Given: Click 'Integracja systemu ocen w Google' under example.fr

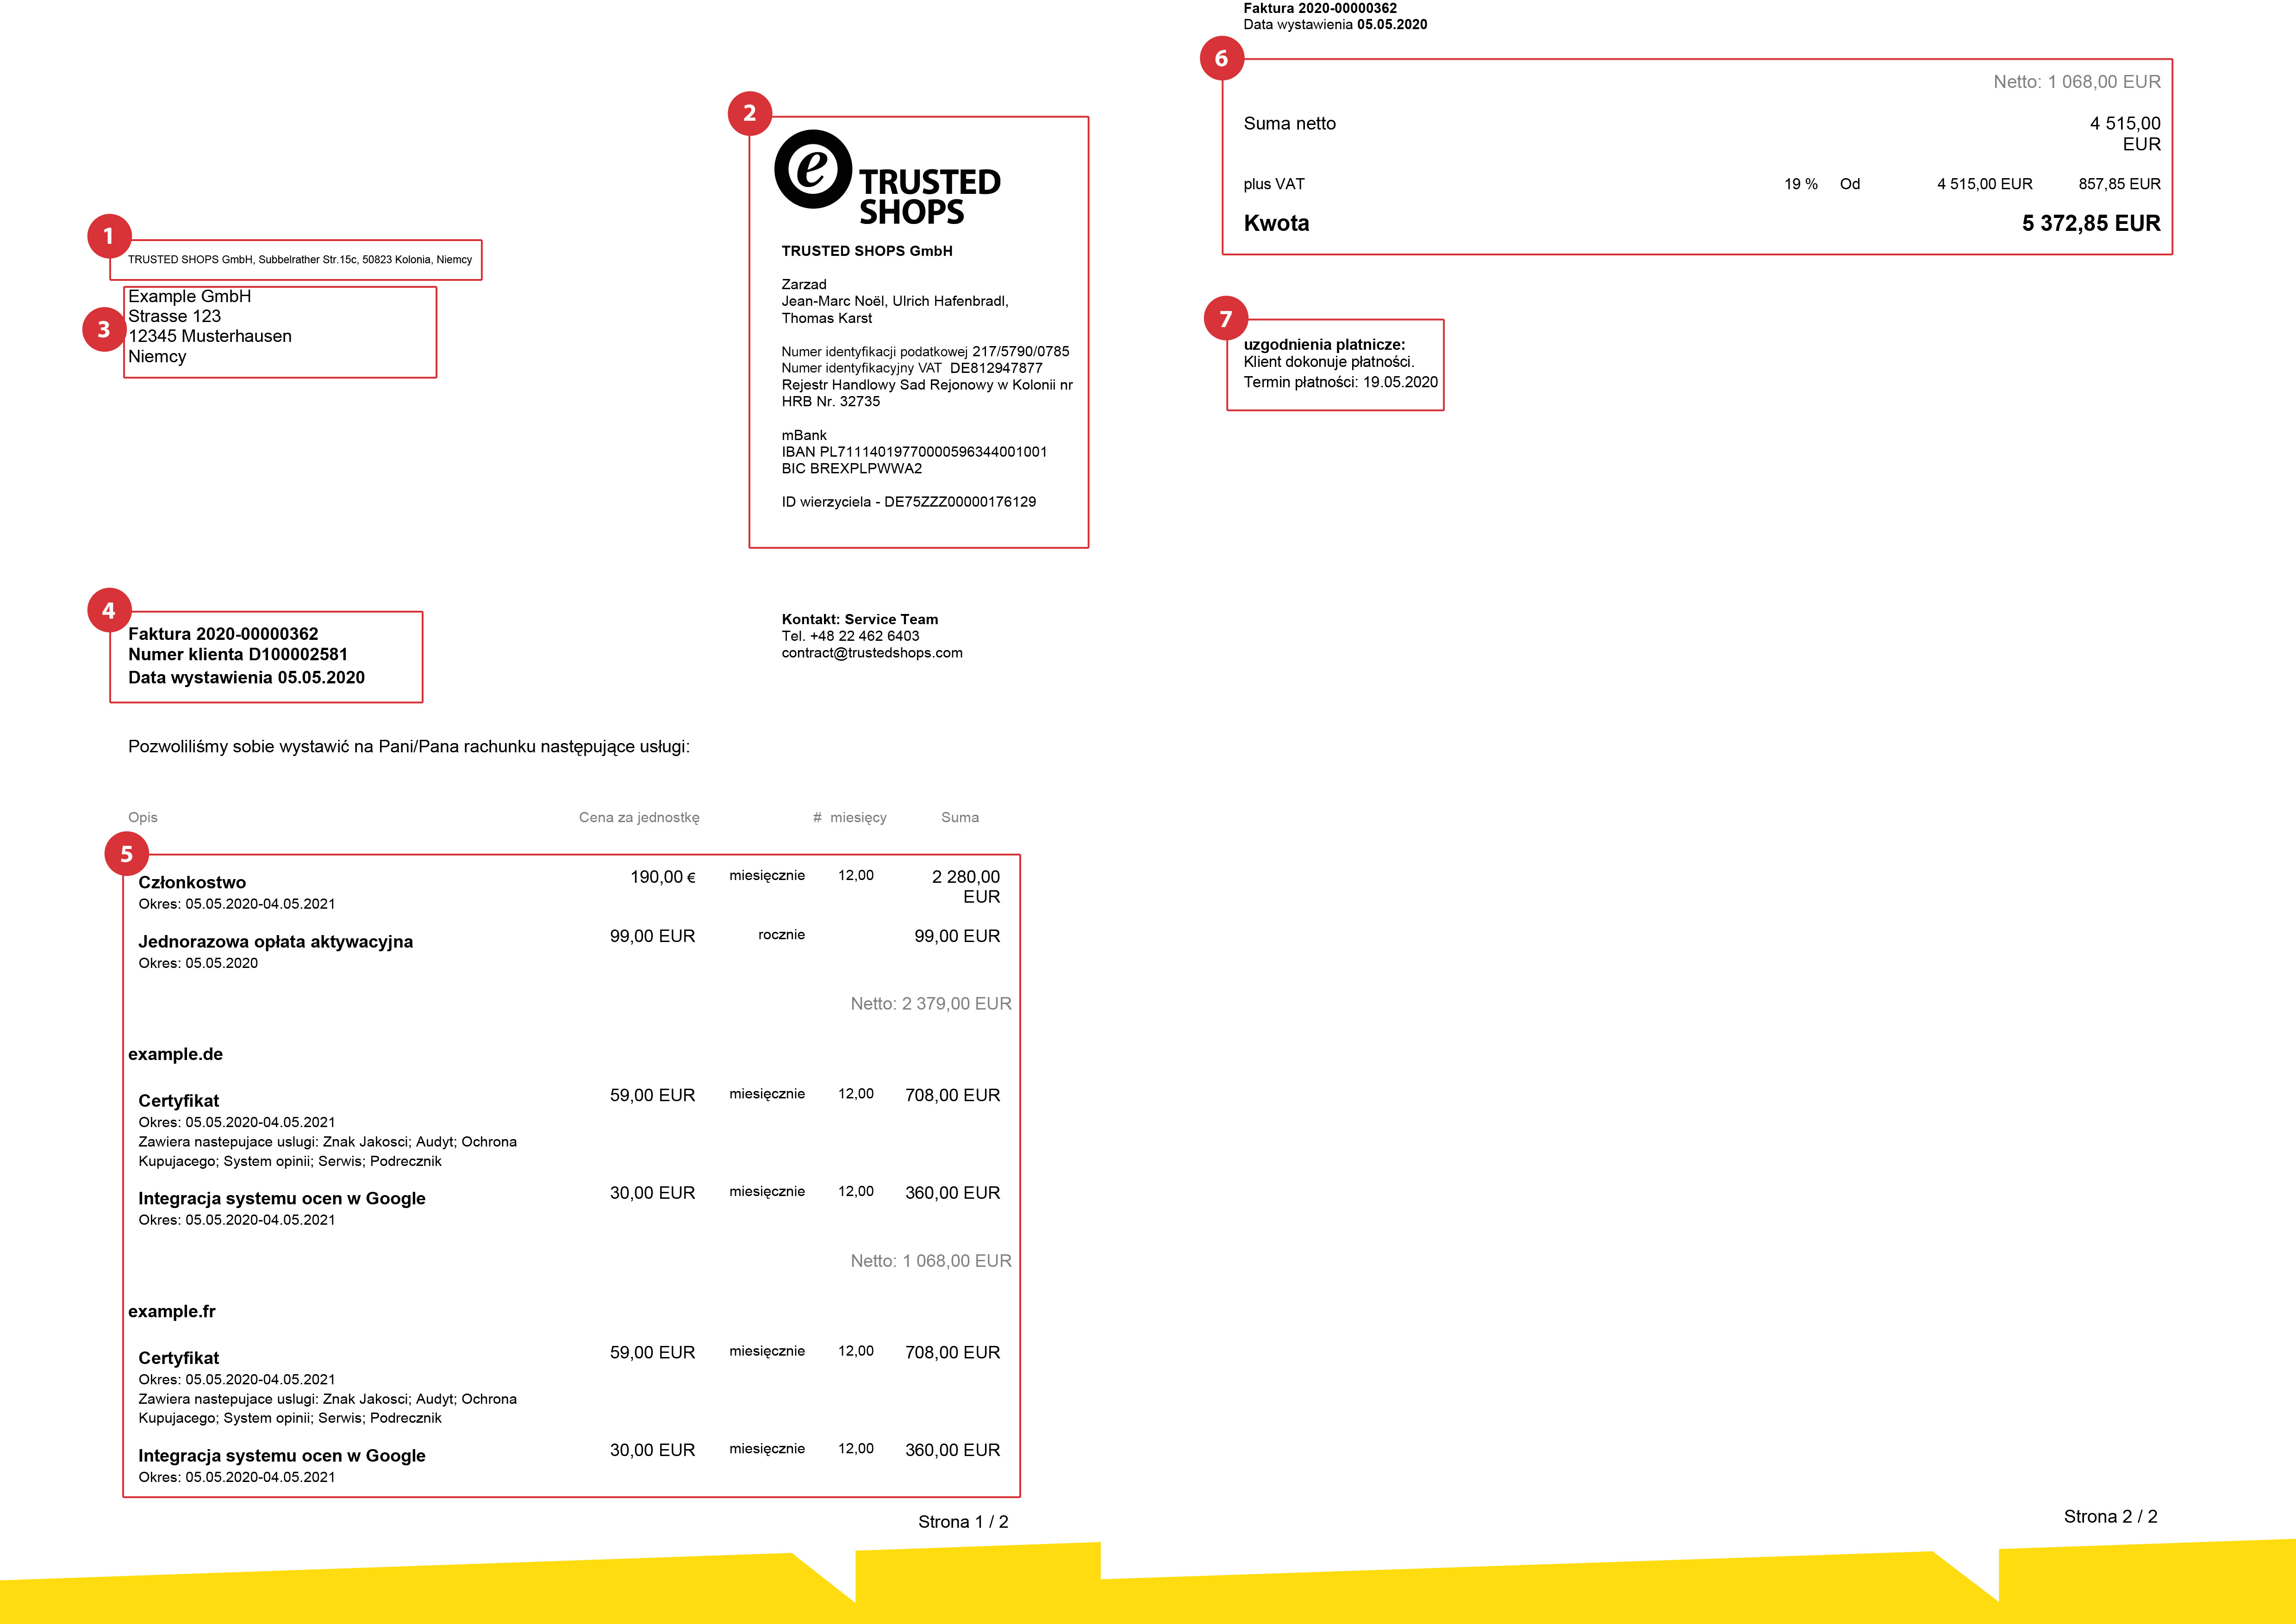Looking at the screenshot, I should point(281,1456).
